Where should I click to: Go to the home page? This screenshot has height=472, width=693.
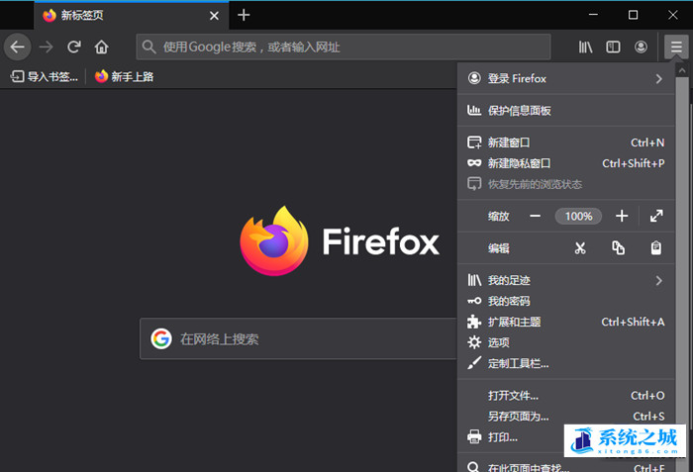101,47
